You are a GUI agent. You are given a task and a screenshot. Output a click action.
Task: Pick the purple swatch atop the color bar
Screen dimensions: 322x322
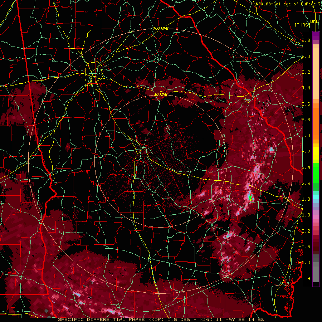coord(316,36)
